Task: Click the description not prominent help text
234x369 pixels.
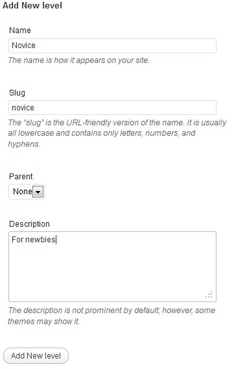Action: pos(111,316)
